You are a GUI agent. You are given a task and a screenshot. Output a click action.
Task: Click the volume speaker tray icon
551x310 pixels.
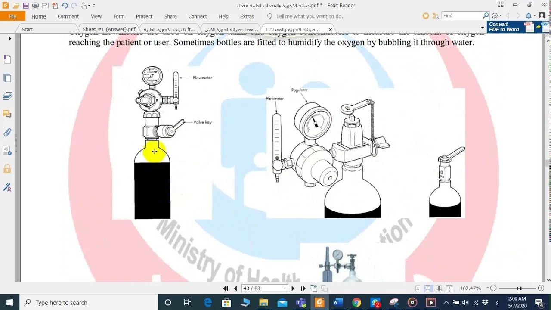coord(465,302)
